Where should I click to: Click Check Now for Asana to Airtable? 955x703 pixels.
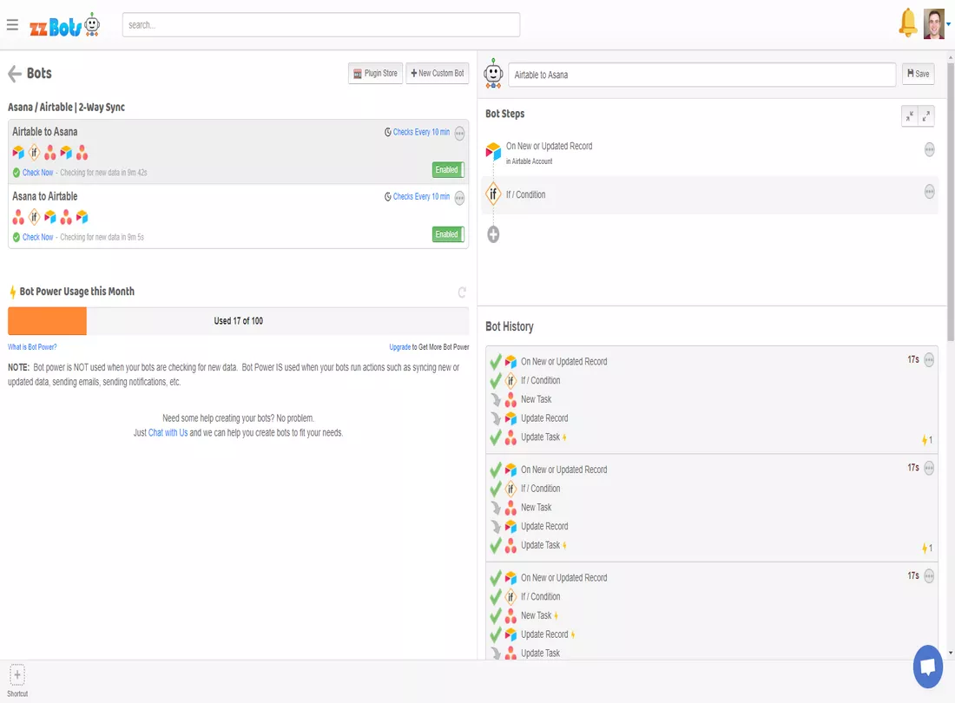click(x=37, y=238)
